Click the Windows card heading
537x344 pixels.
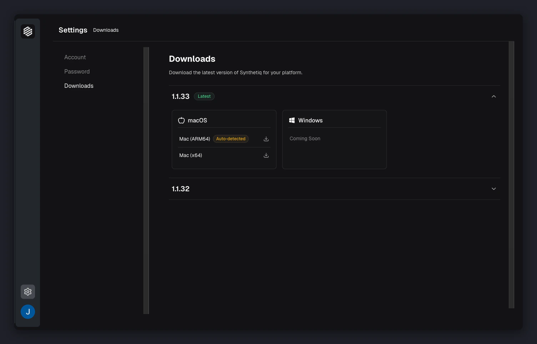tap(310, 120)
